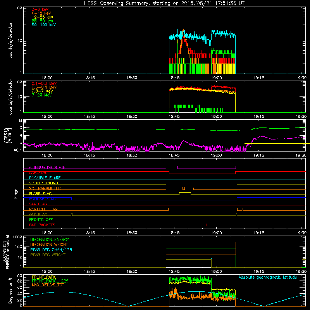The height and width of the screenshot is (310, 310).
Task: Select the SAA_FLAG label
Action: point(38,204)
